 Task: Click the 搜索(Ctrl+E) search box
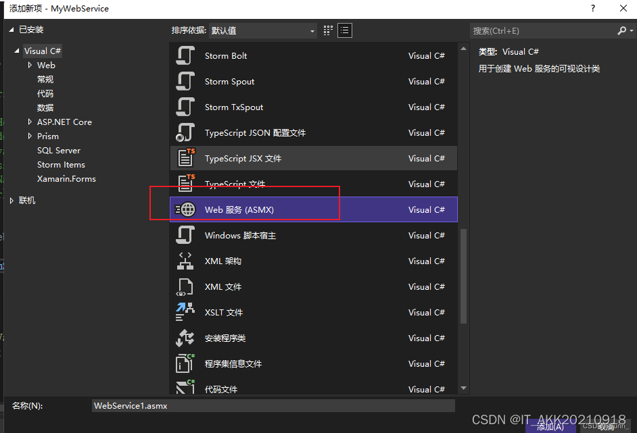(544, 31)
